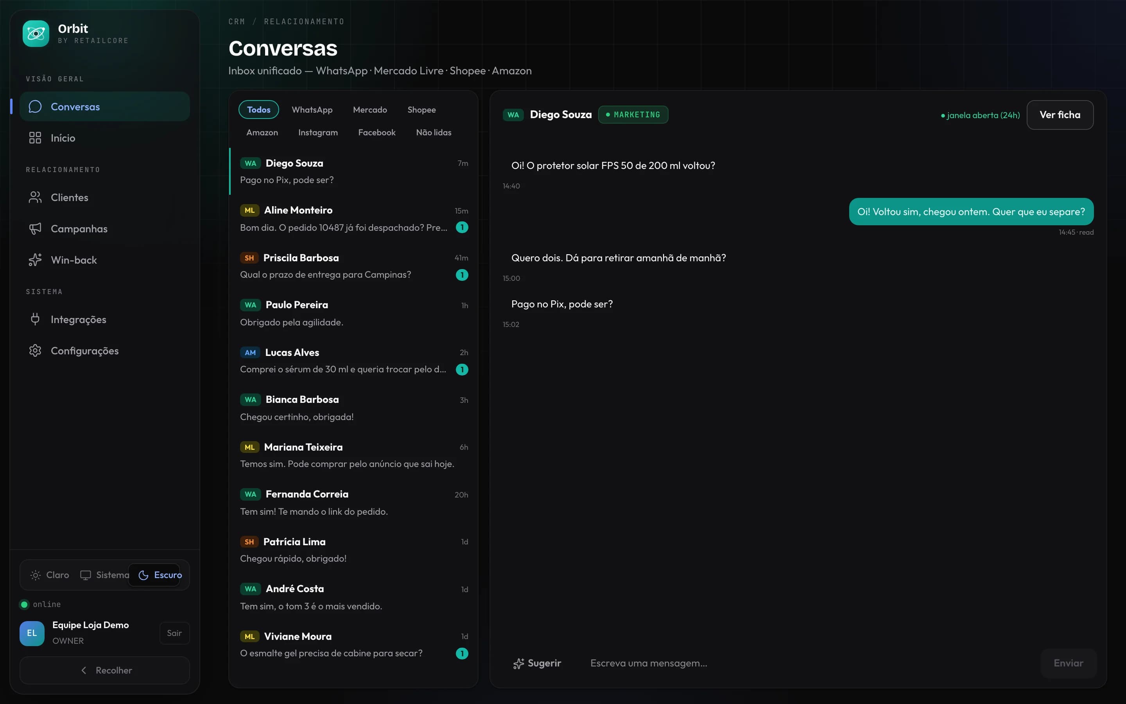Screen dimensions: 1126x704
Task: Click the CRM breadcrumb
Action: [237, 22]
